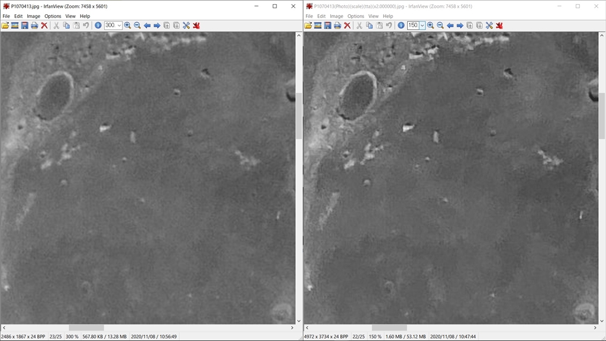The width and height of the screenshot is (606, 341).
Task: Click Copy icon in left window toolbar
Action: pyautogui.click(x=66, y=25)
